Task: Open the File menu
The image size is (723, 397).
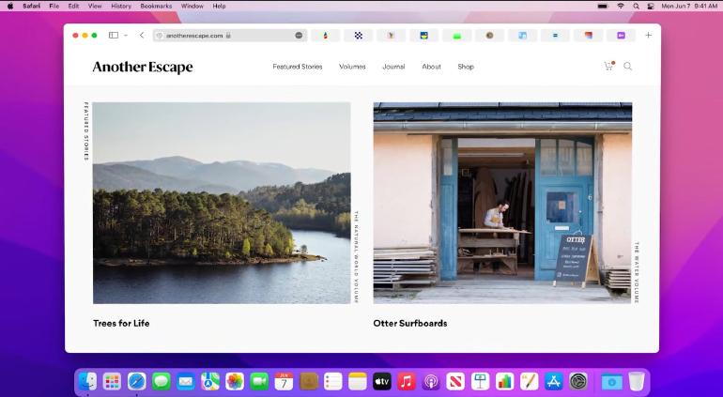Action: pyautogui.click(x=54, y=6)
